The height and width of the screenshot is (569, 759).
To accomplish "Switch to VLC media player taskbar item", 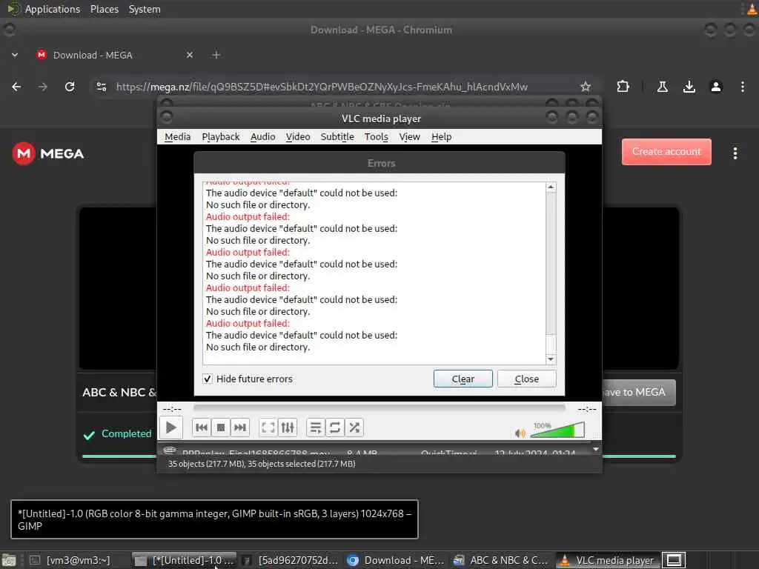I will pos(607,560).
